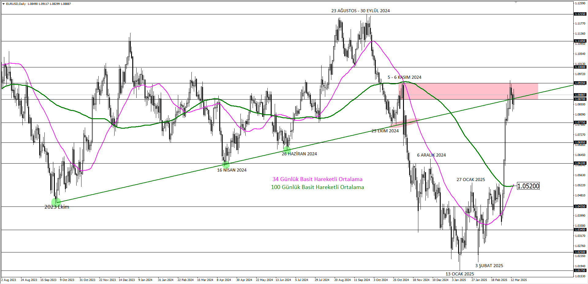Click the '23 EKİM 2024' annotation
Screen dimensions: 588x284
pos(385,131)
